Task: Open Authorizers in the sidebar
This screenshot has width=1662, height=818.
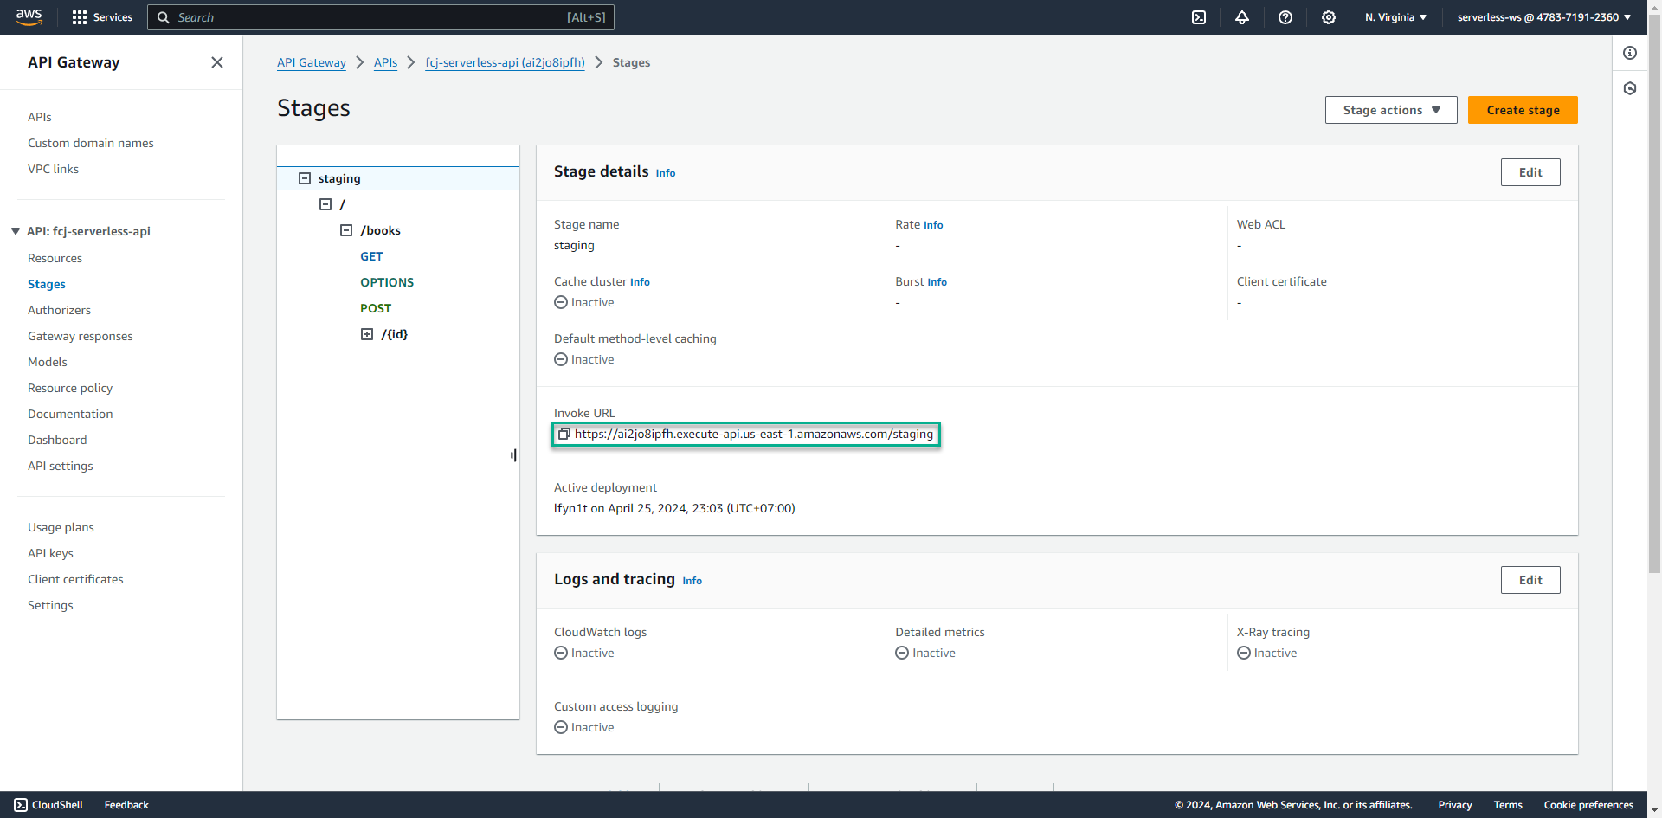Action: click(x=59, y=310)
